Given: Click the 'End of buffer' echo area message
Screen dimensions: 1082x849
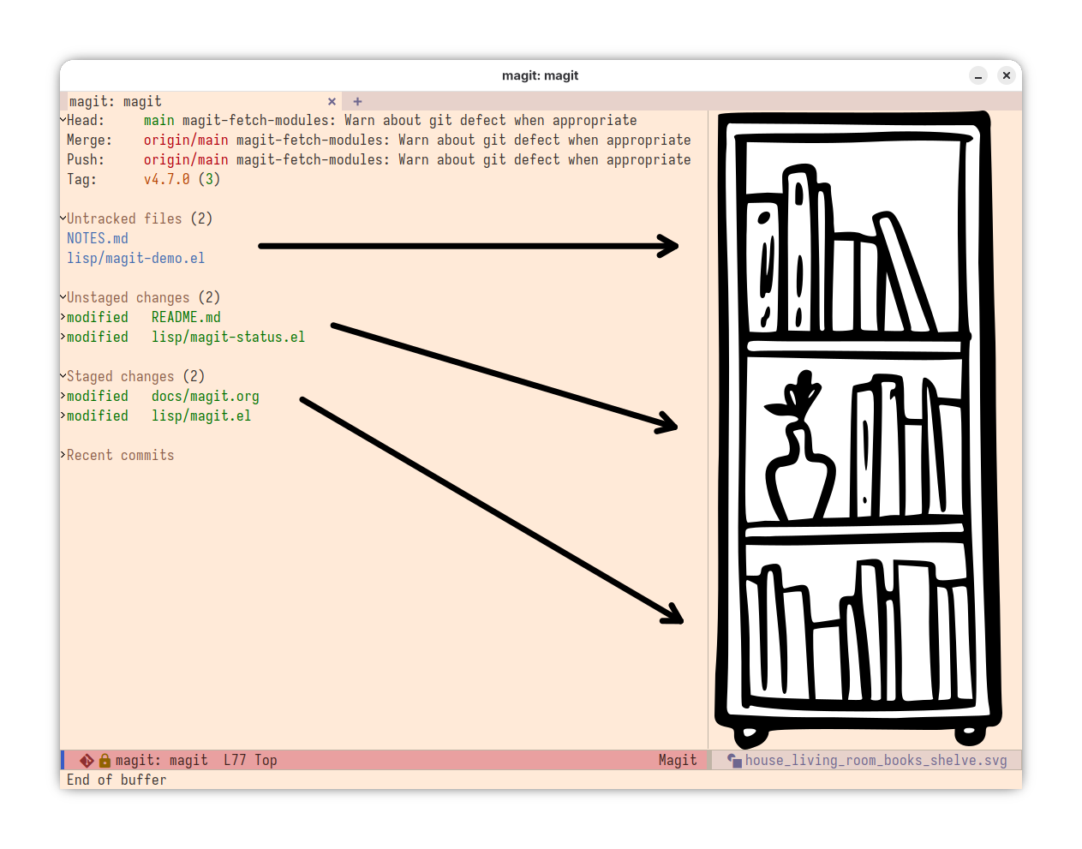Looking at the screenshot, I should (x=117, y=780).
